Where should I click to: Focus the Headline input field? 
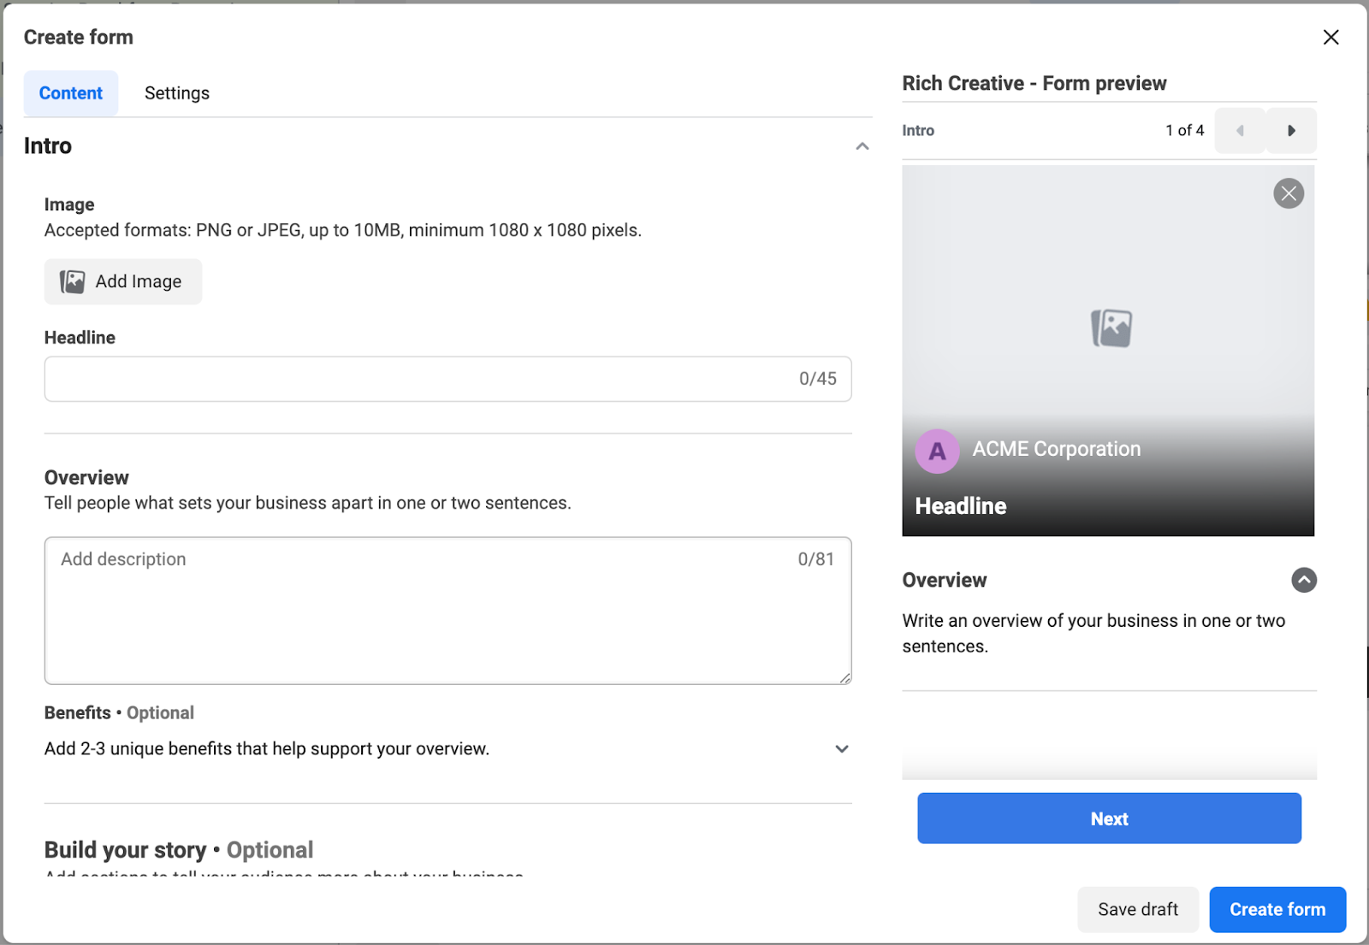click(x=419, y=379)
